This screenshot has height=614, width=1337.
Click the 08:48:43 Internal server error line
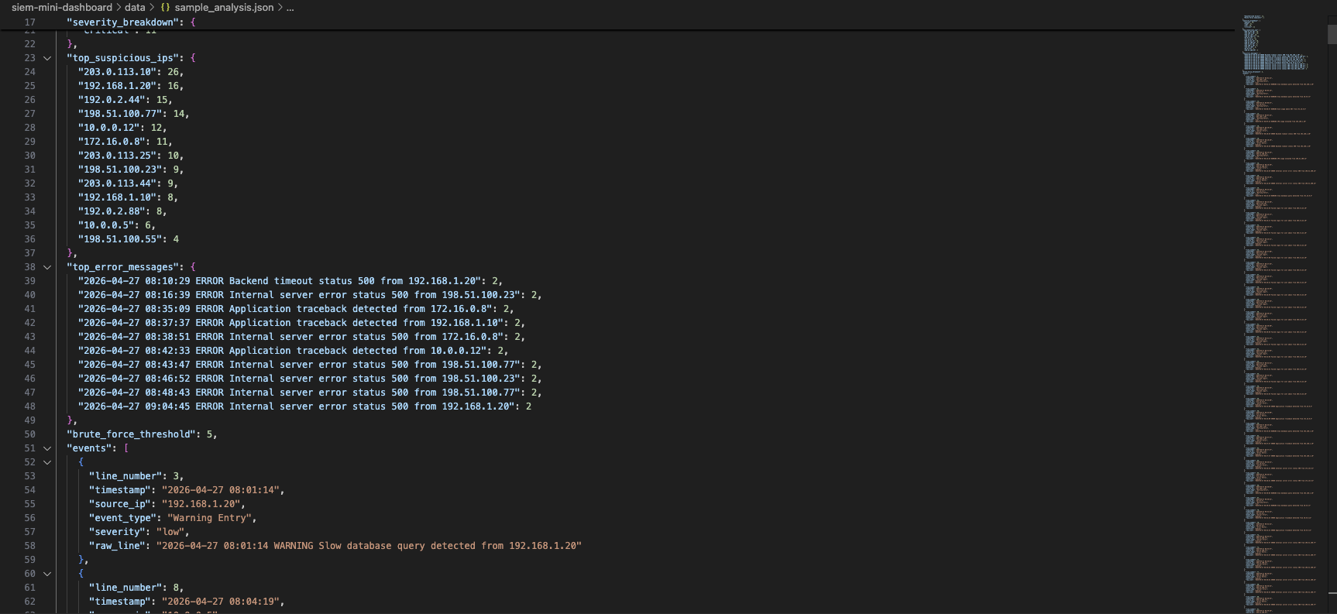pyautogui.click(x=310, y=393)
